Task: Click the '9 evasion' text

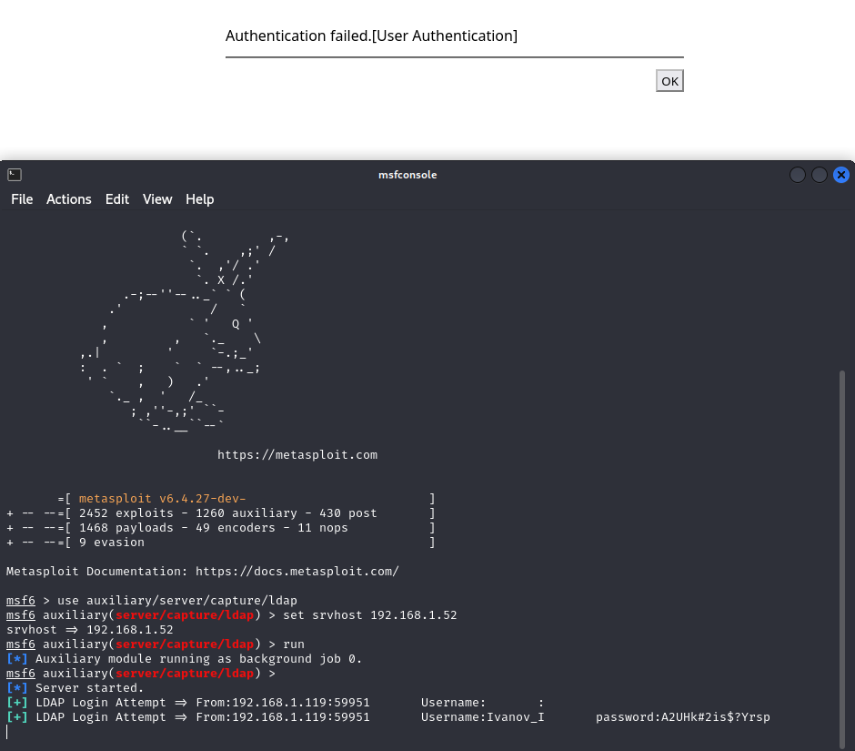Action: pos(112,543)
